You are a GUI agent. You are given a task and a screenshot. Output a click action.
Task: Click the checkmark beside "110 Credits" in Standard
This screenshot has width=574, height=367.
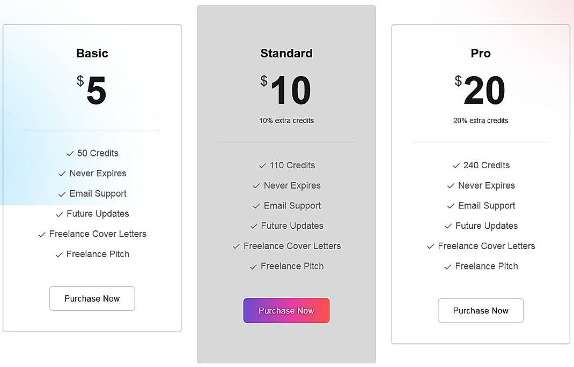pyautogui.click(x=262, y=165)
